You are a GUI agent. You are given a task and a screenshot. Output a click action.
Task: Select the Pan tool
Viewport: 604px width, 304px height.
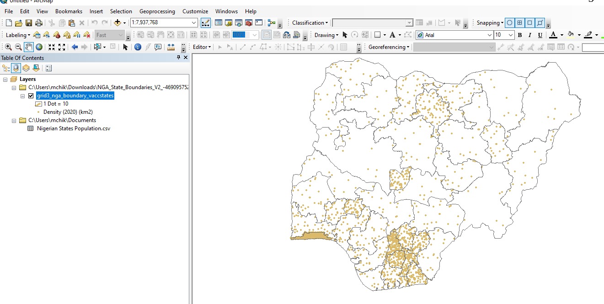(28, 47)
